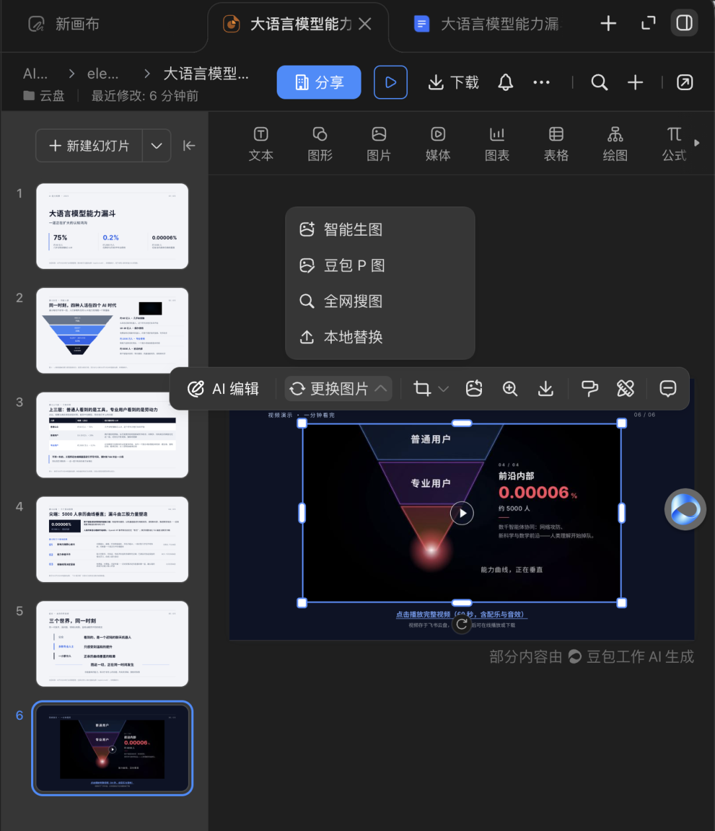Add a new tab with plus icon
The height and width of the screenshot is (831, 715).
(608, 24)
